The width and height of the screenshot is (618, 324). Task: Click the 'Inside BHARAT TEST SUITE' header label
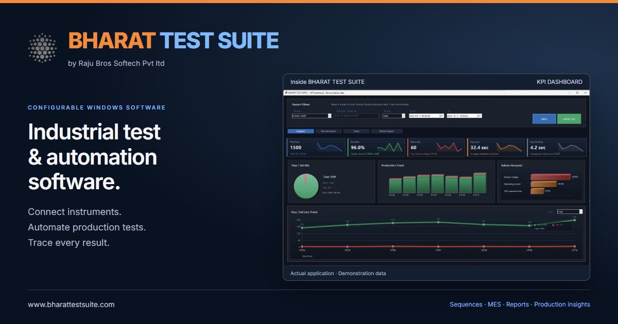[x=328, y=82]
